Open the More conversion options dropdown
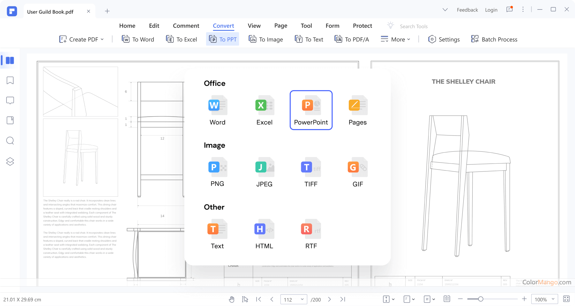Screen dimensions: 575x306 [395, 39]
